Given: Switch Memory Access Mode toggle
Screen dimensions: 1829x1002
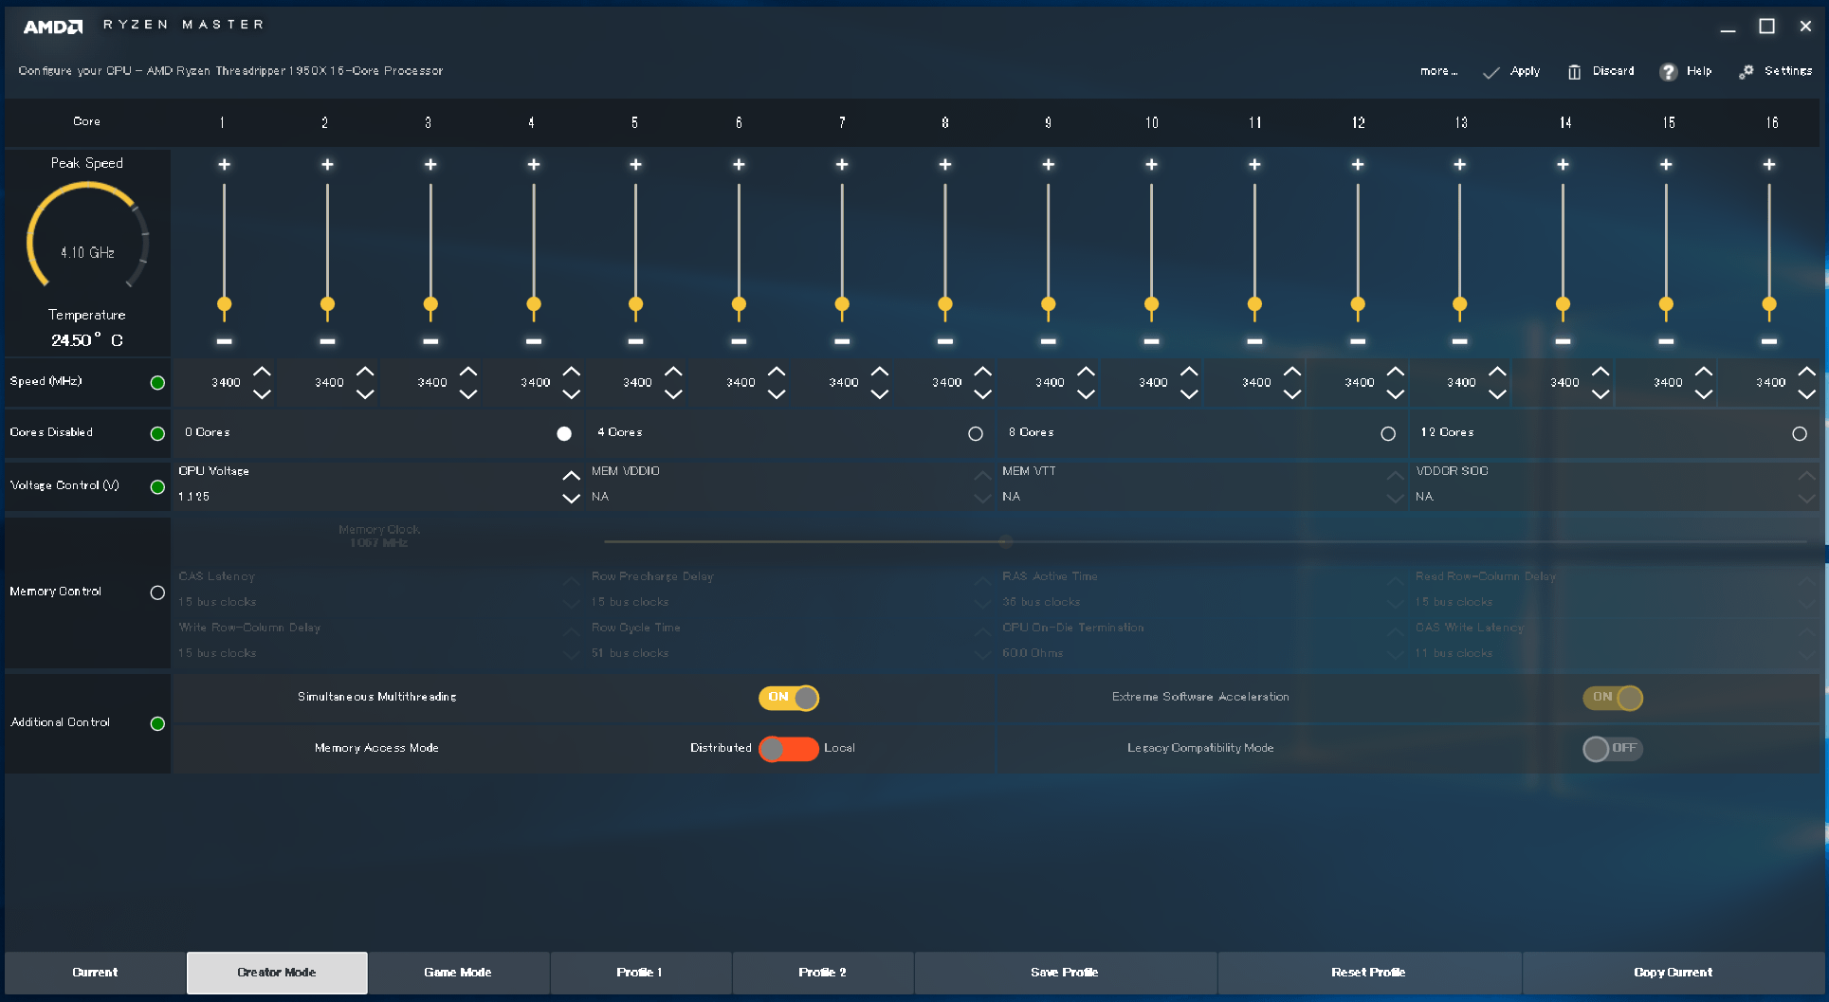Looking at the screenshot, I should (788, 749).
